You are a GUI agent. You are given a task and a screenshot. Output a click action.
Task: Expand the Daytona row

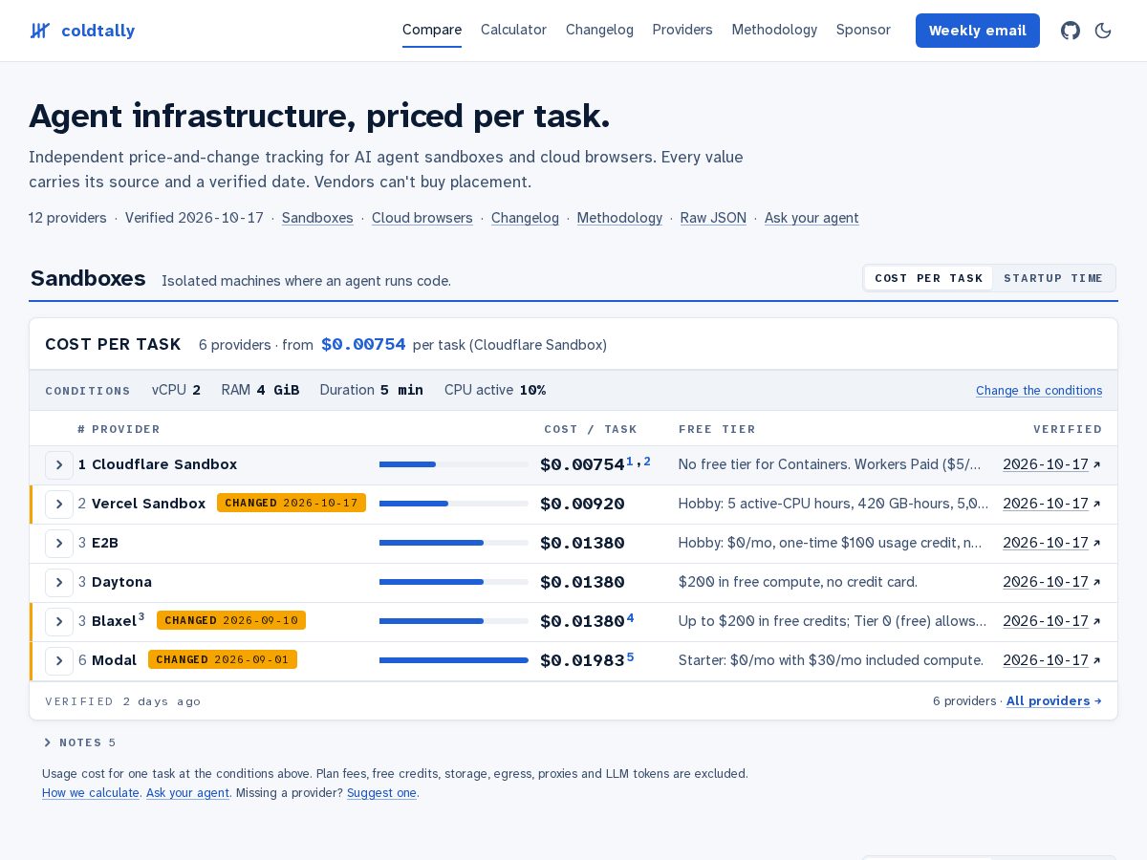(x=59, y=583)
